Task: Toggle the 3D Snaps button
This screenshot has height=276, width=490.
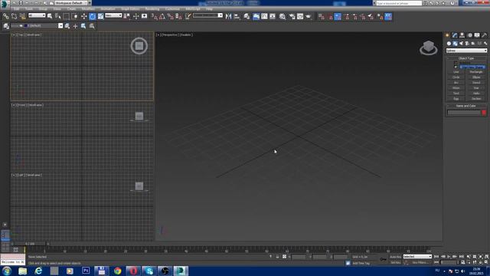Action: click(155, 16)
